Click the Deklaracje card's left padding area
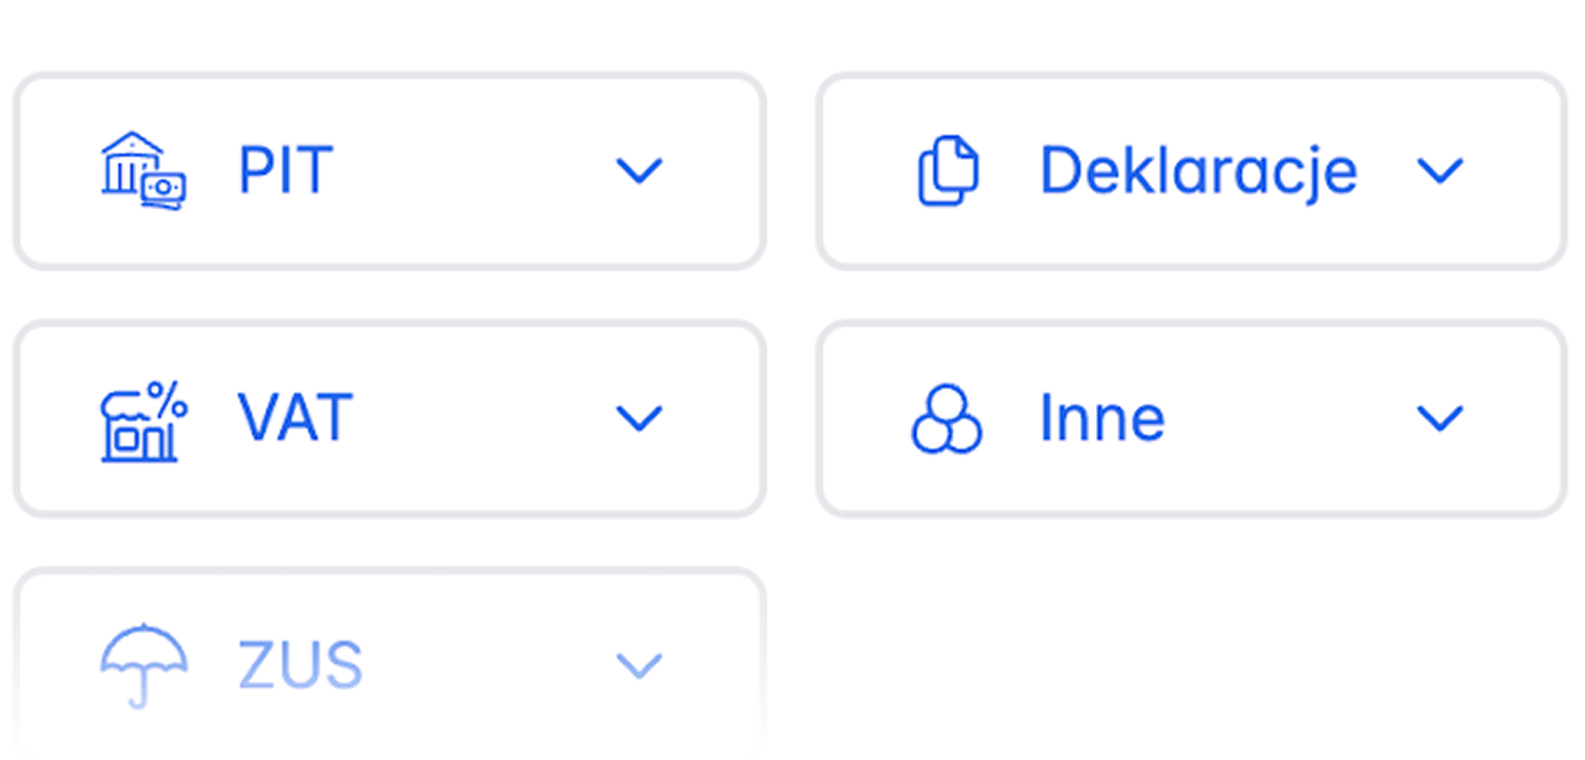 (x=866, y=171)
